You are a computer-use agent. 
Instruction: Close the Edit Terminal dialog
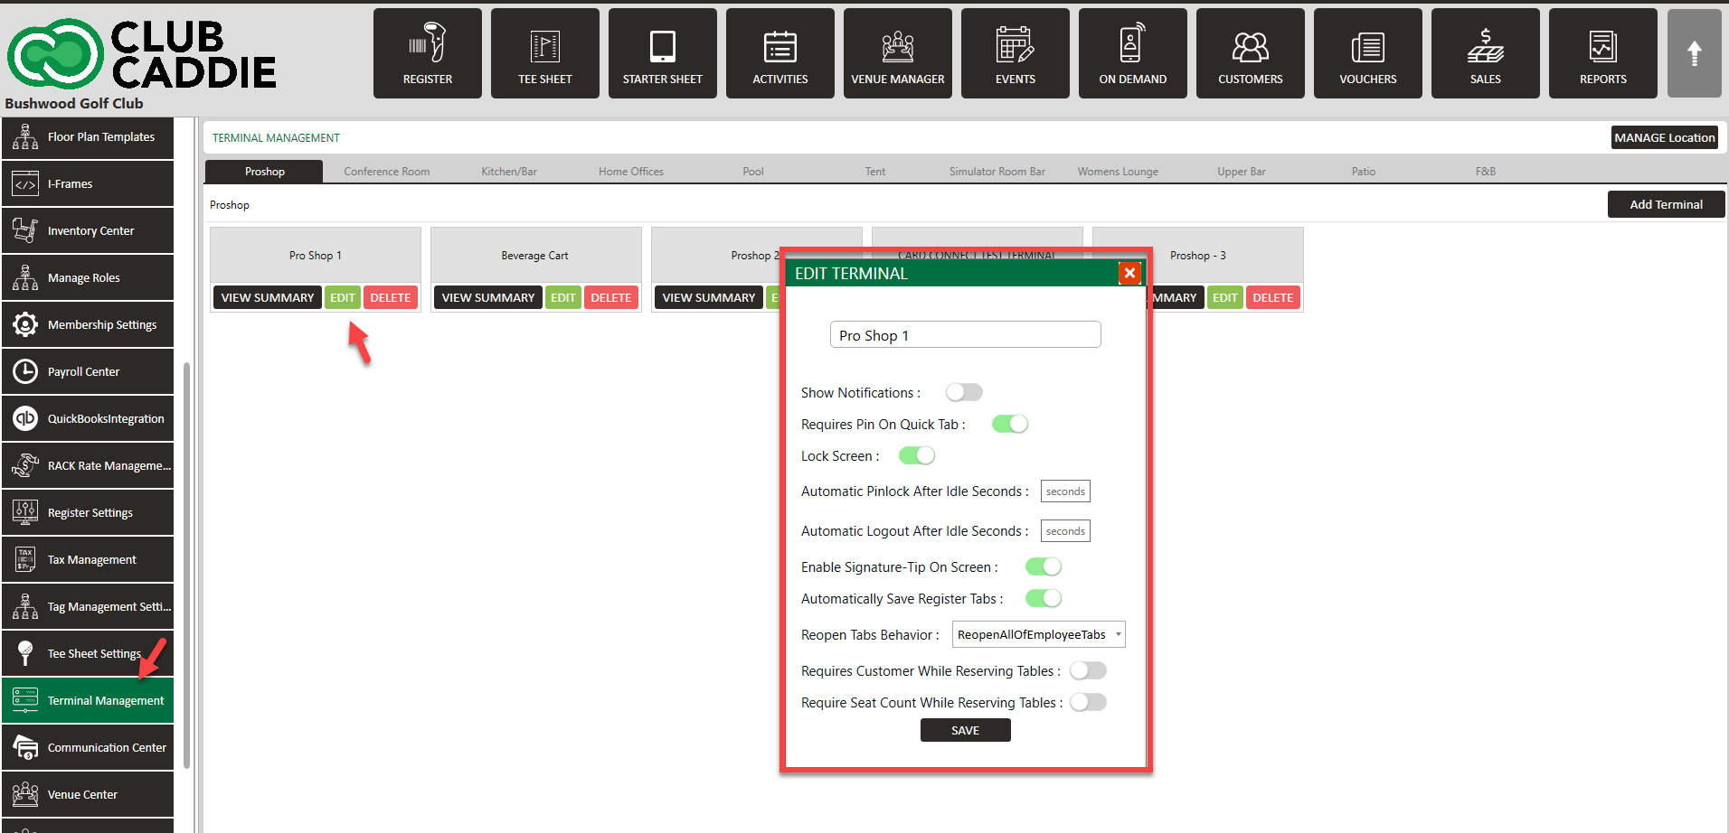coord(1129,273)
